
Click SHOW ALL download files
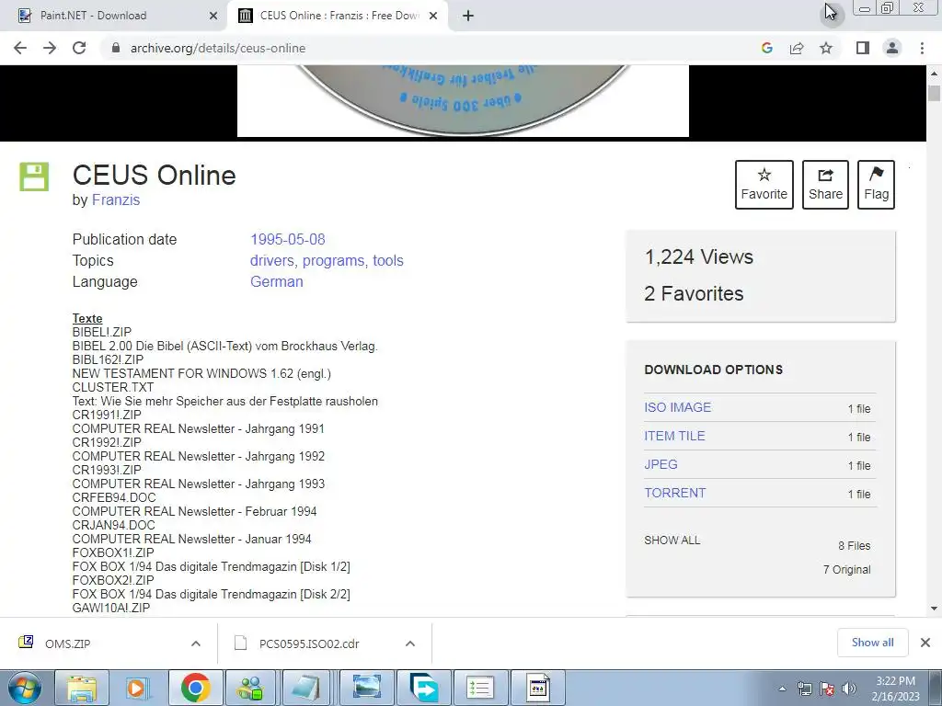tap(672, 541)
